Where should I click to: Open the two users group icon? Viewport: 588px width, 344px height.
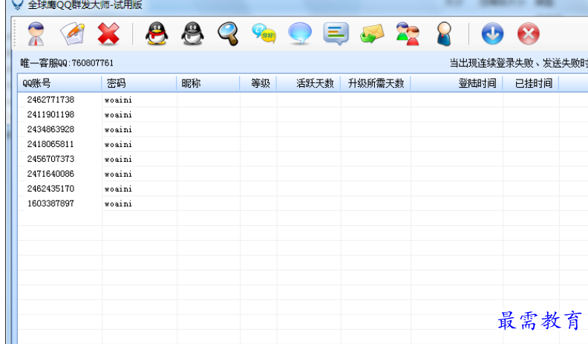point(408,33)
